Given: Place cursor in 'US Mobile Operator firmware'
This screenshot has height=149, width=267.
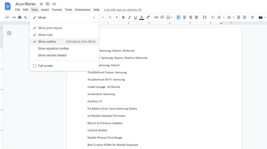Looking at the screenshot, I should tap(106, 116).
